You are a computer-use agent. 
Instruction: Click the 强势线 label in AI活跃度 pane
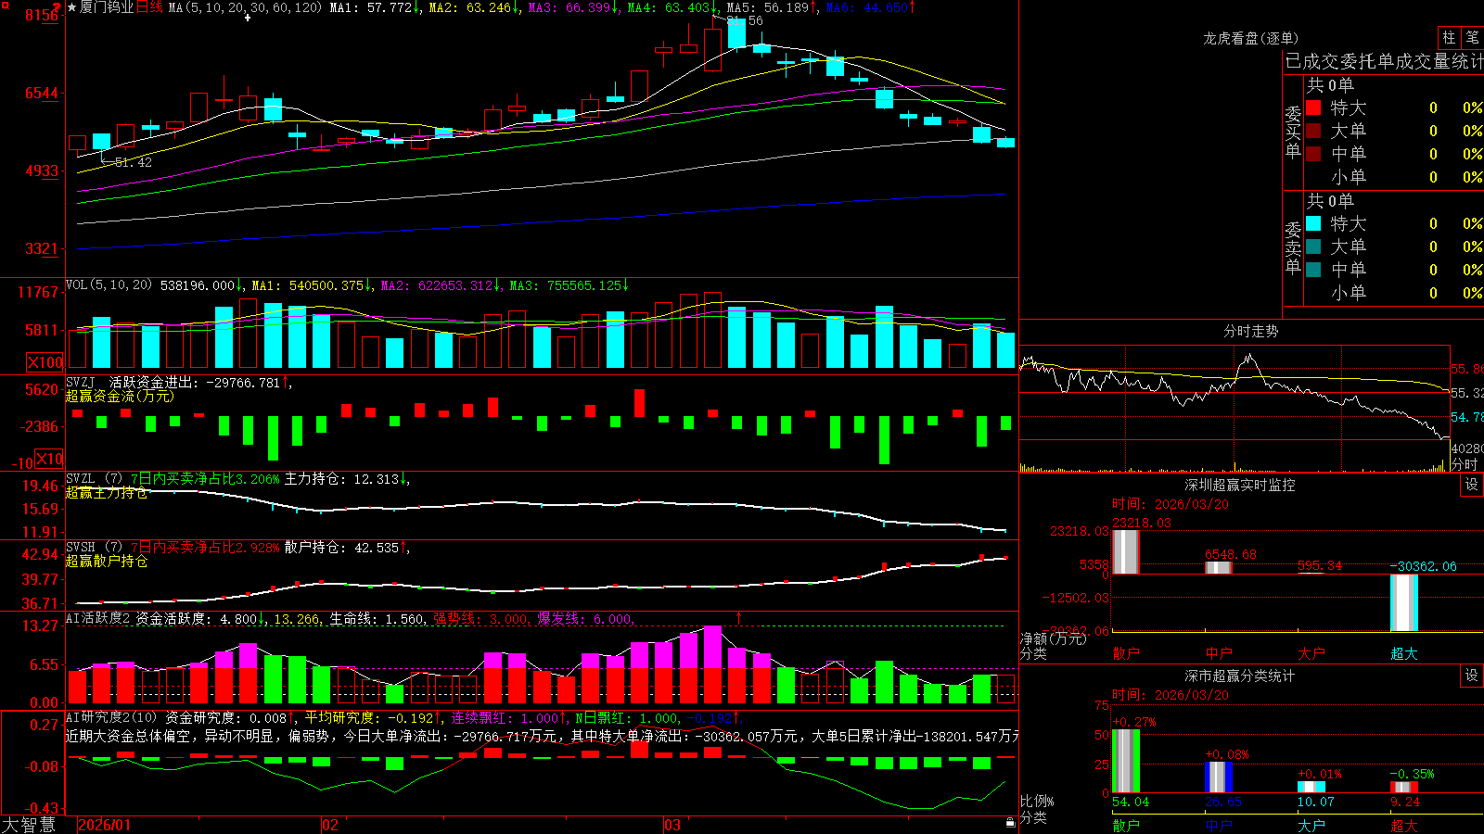click(x=454, y=619)
